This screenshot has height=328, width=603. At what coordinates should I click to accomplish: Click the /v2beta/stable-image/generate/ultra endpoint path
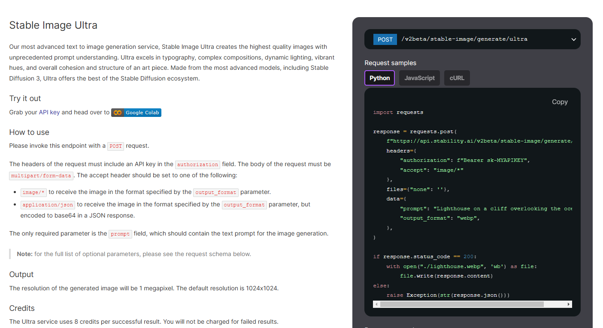click(x=464, y=39)
